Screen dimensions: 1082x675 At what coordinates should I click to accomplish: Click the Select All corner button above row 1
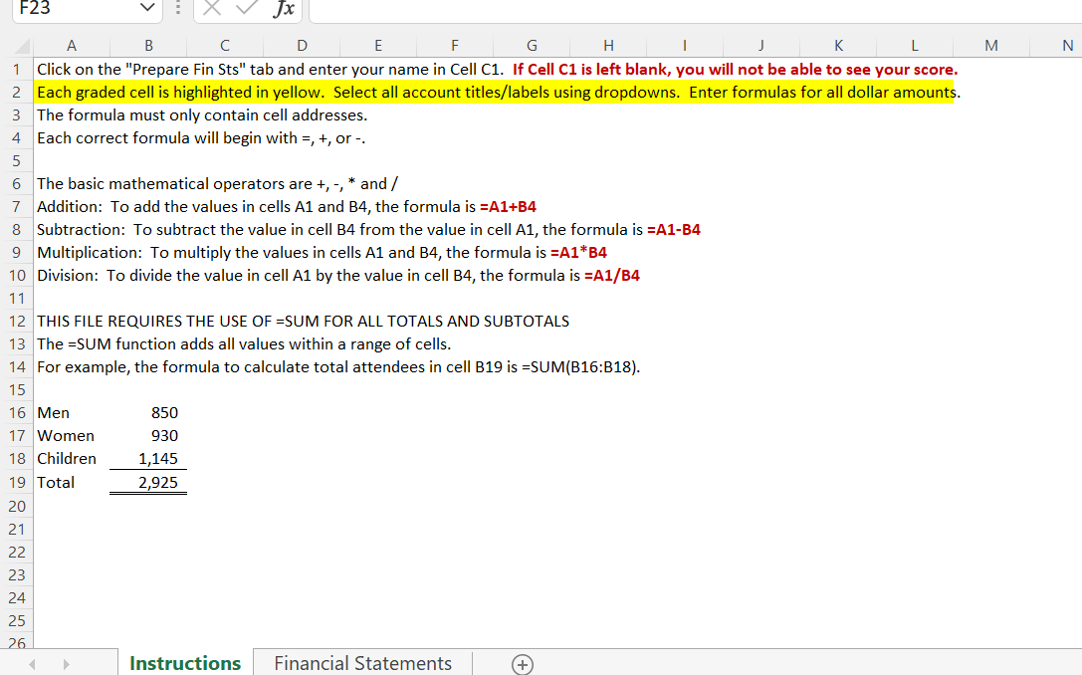coord(18,45)
